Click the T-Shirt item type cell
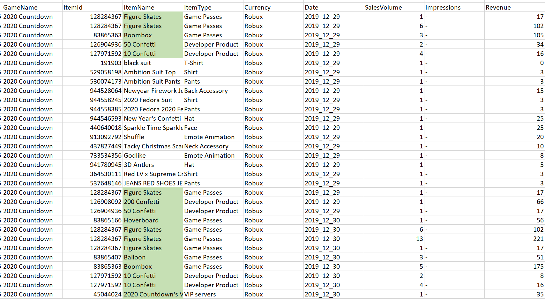 [213, 63]
